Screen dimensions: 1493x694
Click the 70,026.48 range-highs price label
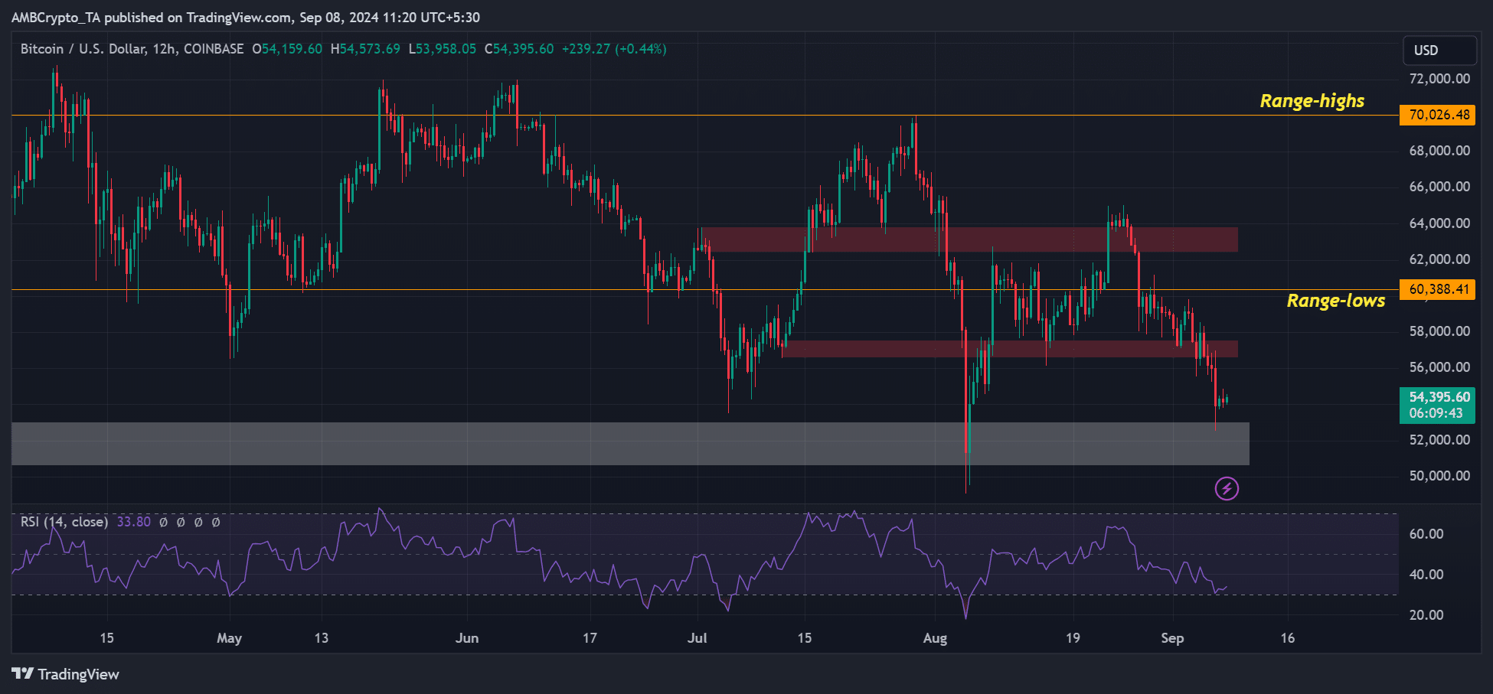[x=1437, y=115]
